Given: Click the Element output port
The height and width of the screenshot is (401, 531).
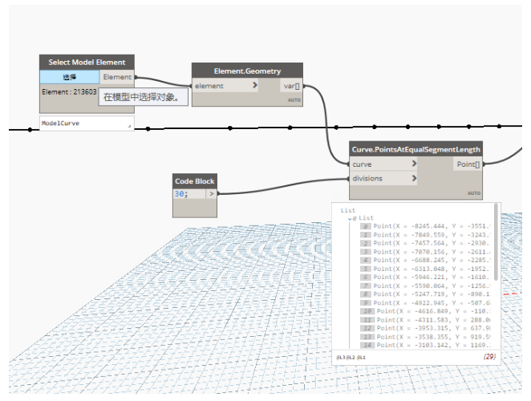Looking at the screenshot, I should coord(117,77).
